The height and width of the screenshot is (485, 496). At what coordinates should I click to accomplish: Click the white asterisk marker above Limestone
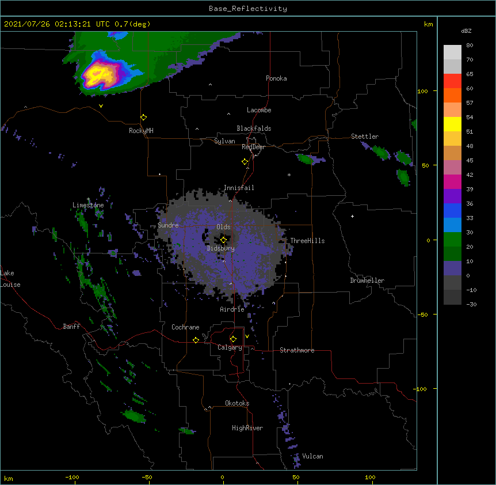[x=88, y=199]
